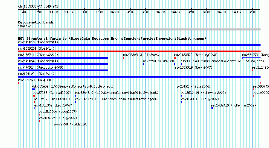The image size is (269, 148).
Task: Open variant nsv466711 (Itsara2009) label
Action: [38, 55]
